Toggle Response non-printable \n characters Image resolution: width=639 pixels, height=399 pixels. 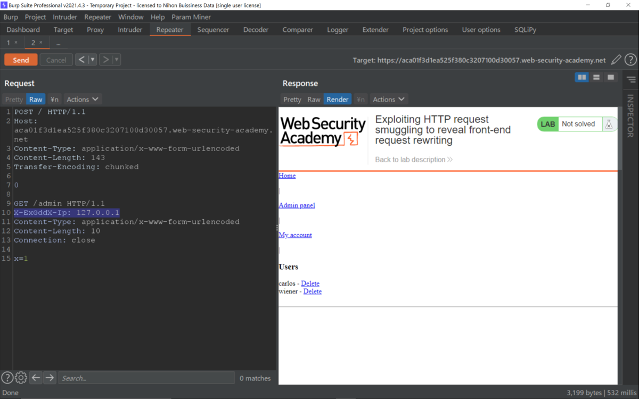pyautogui.click(x=361, y=99)
